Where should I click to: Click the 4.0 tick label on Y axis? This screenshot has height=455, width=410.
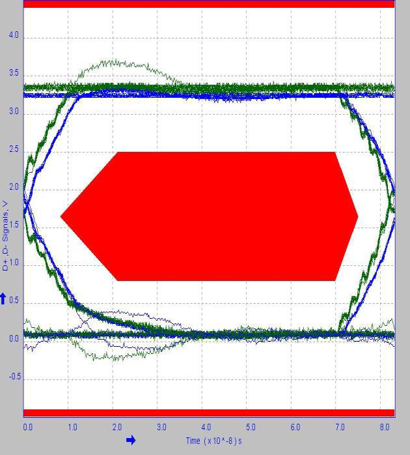(13, 36)
